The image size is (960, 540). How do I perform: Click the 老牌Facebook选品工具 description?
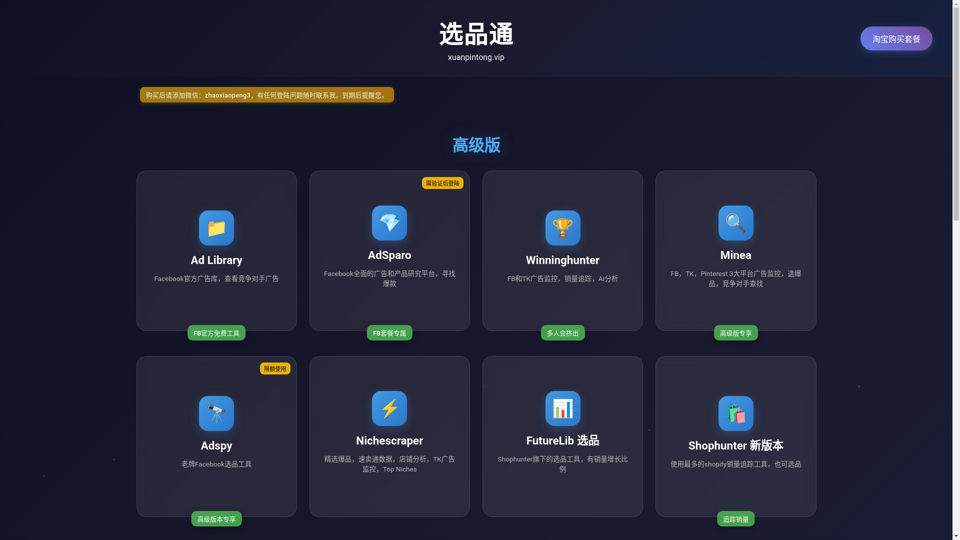216,464
